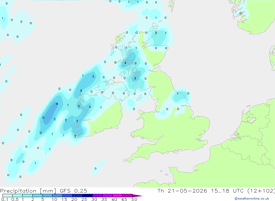Image resolution: width=275 pixels, height=201 pixels.
Task: Click the 45–50 mm legend color swatch
Action: [x=127, y=196]
